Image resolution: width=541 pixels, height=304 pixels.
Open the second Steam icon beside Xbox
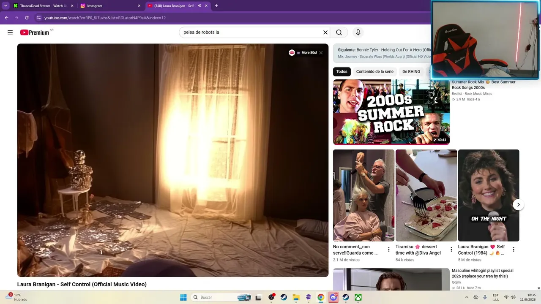pos(346,297)
